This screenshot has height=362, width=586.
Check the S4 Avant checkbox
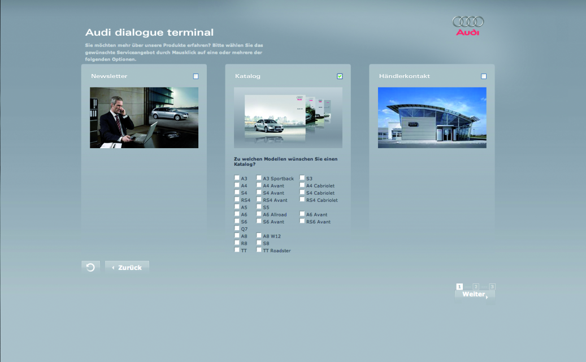(x=259, y=192)
